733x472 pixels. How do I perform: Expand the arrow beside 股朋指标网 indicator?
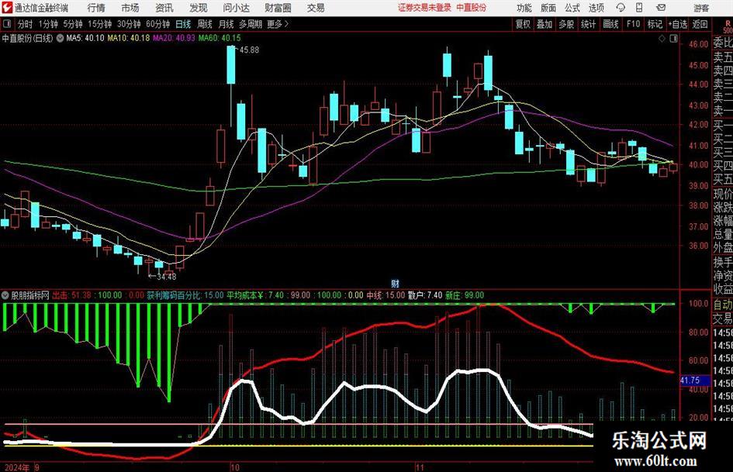click(x=5, y=295)
